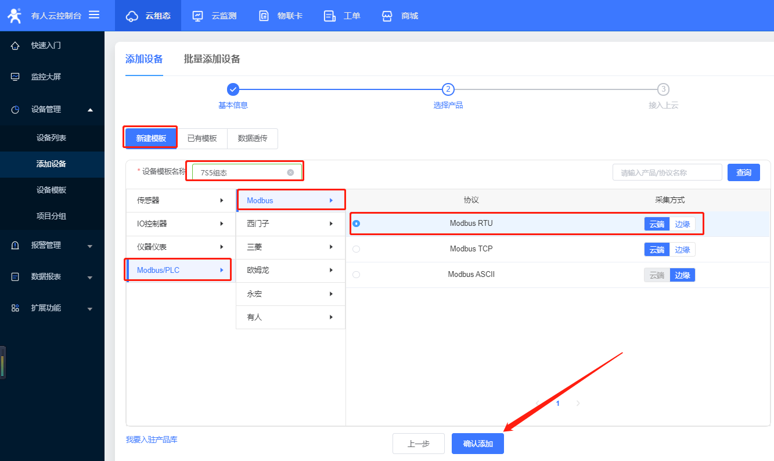Click the 快速入门 home icon

click(16, 45)
